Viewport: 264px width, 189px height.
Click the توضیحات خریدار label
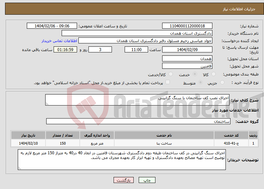tap(243, 160)
